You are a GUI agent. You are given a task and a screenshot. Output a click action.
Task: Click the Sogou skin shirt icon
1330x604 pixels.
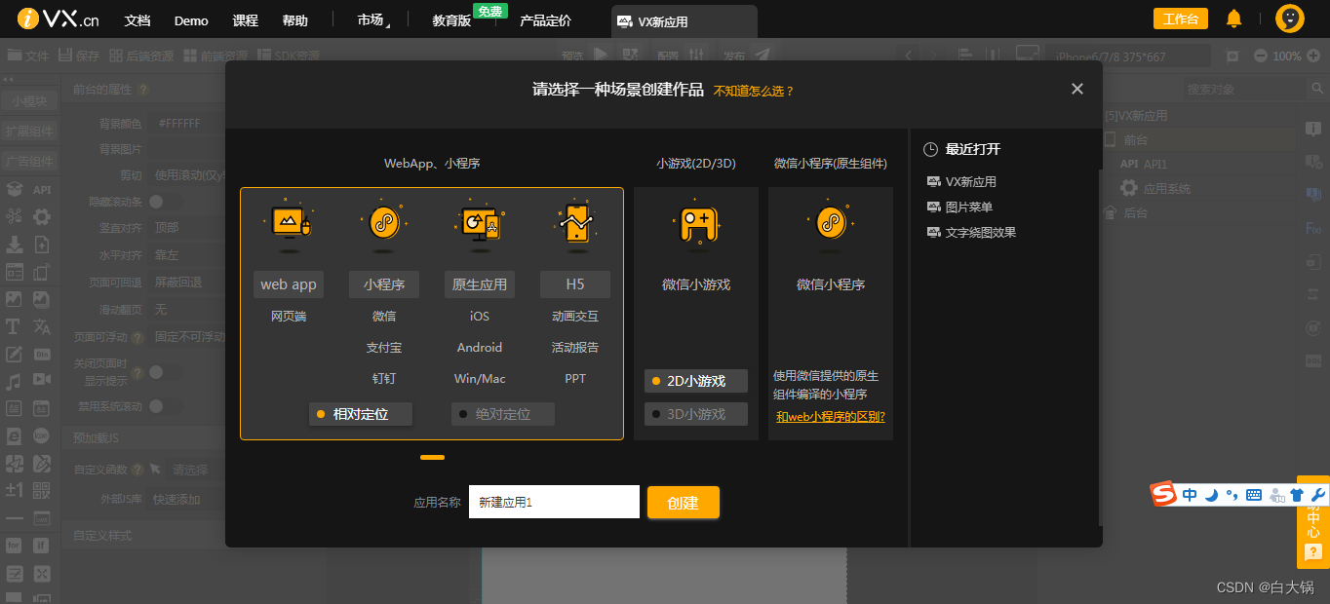[x=1296, y=495]
